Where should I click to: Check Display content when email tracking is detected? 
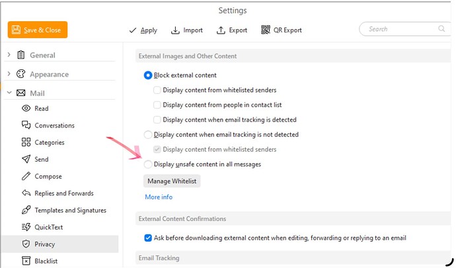click(157, 119)
